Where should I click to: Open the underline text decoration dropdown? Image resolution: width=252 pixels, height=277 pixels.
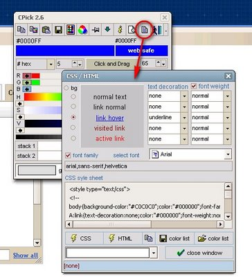pyautogui.click(x=184, y=118)
